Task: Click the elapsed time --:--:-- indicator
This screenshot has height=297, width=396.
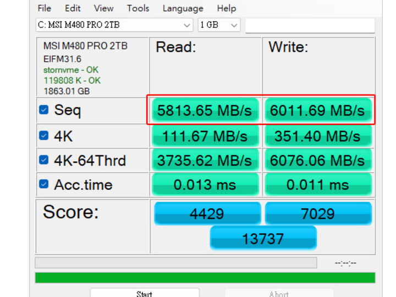Action: tap(345, 263)
